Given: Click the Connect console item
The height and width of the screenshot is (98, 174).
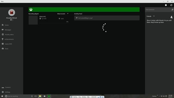Looking at the screenshot, I should tap(6, 87).
